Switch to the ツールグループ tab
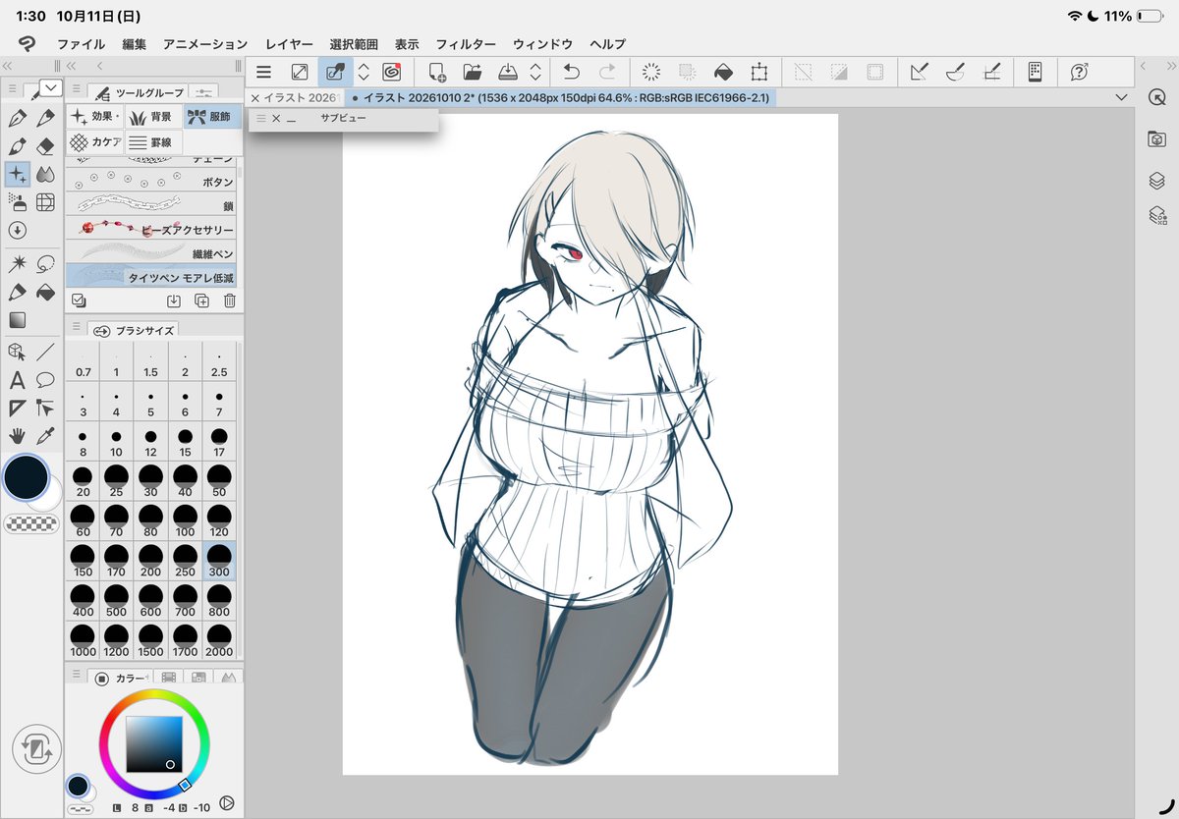Viewport: 1179px width, 819px height. point(139,92)
